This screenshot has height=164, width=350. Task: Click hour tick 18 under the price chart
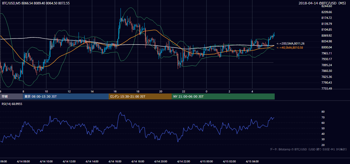[138, 91]
